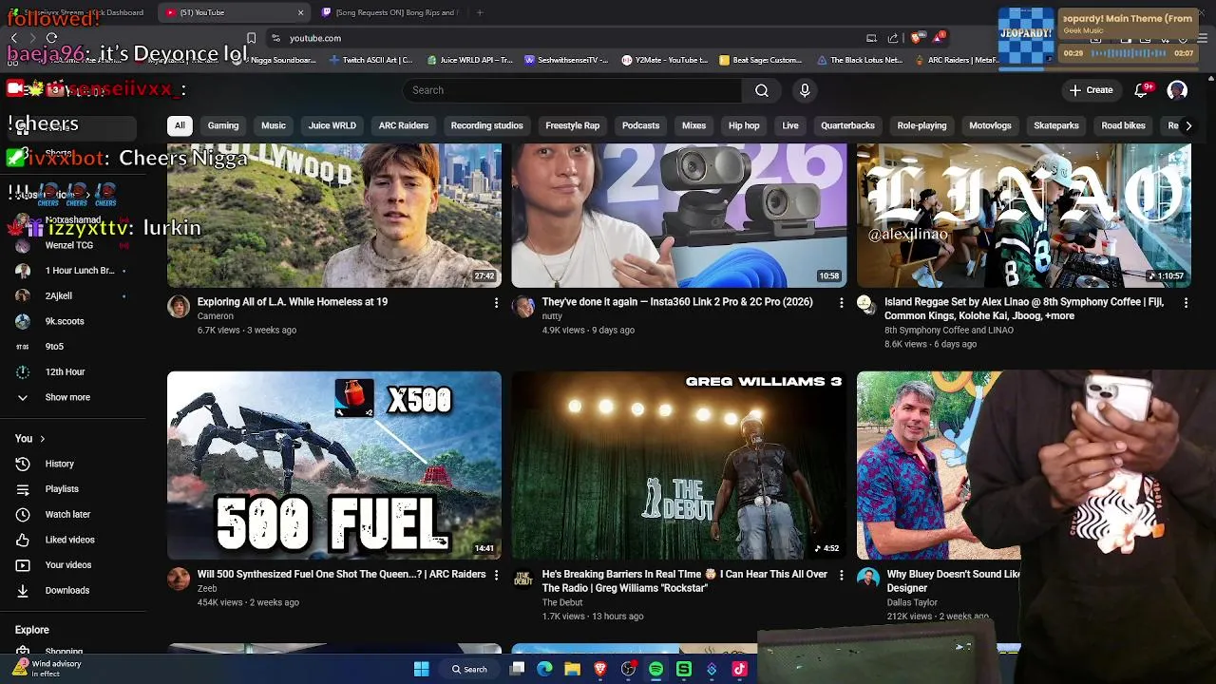Click the search magnifier button
The height and width of the screenshot is (684, 1216).
point(762,90)
